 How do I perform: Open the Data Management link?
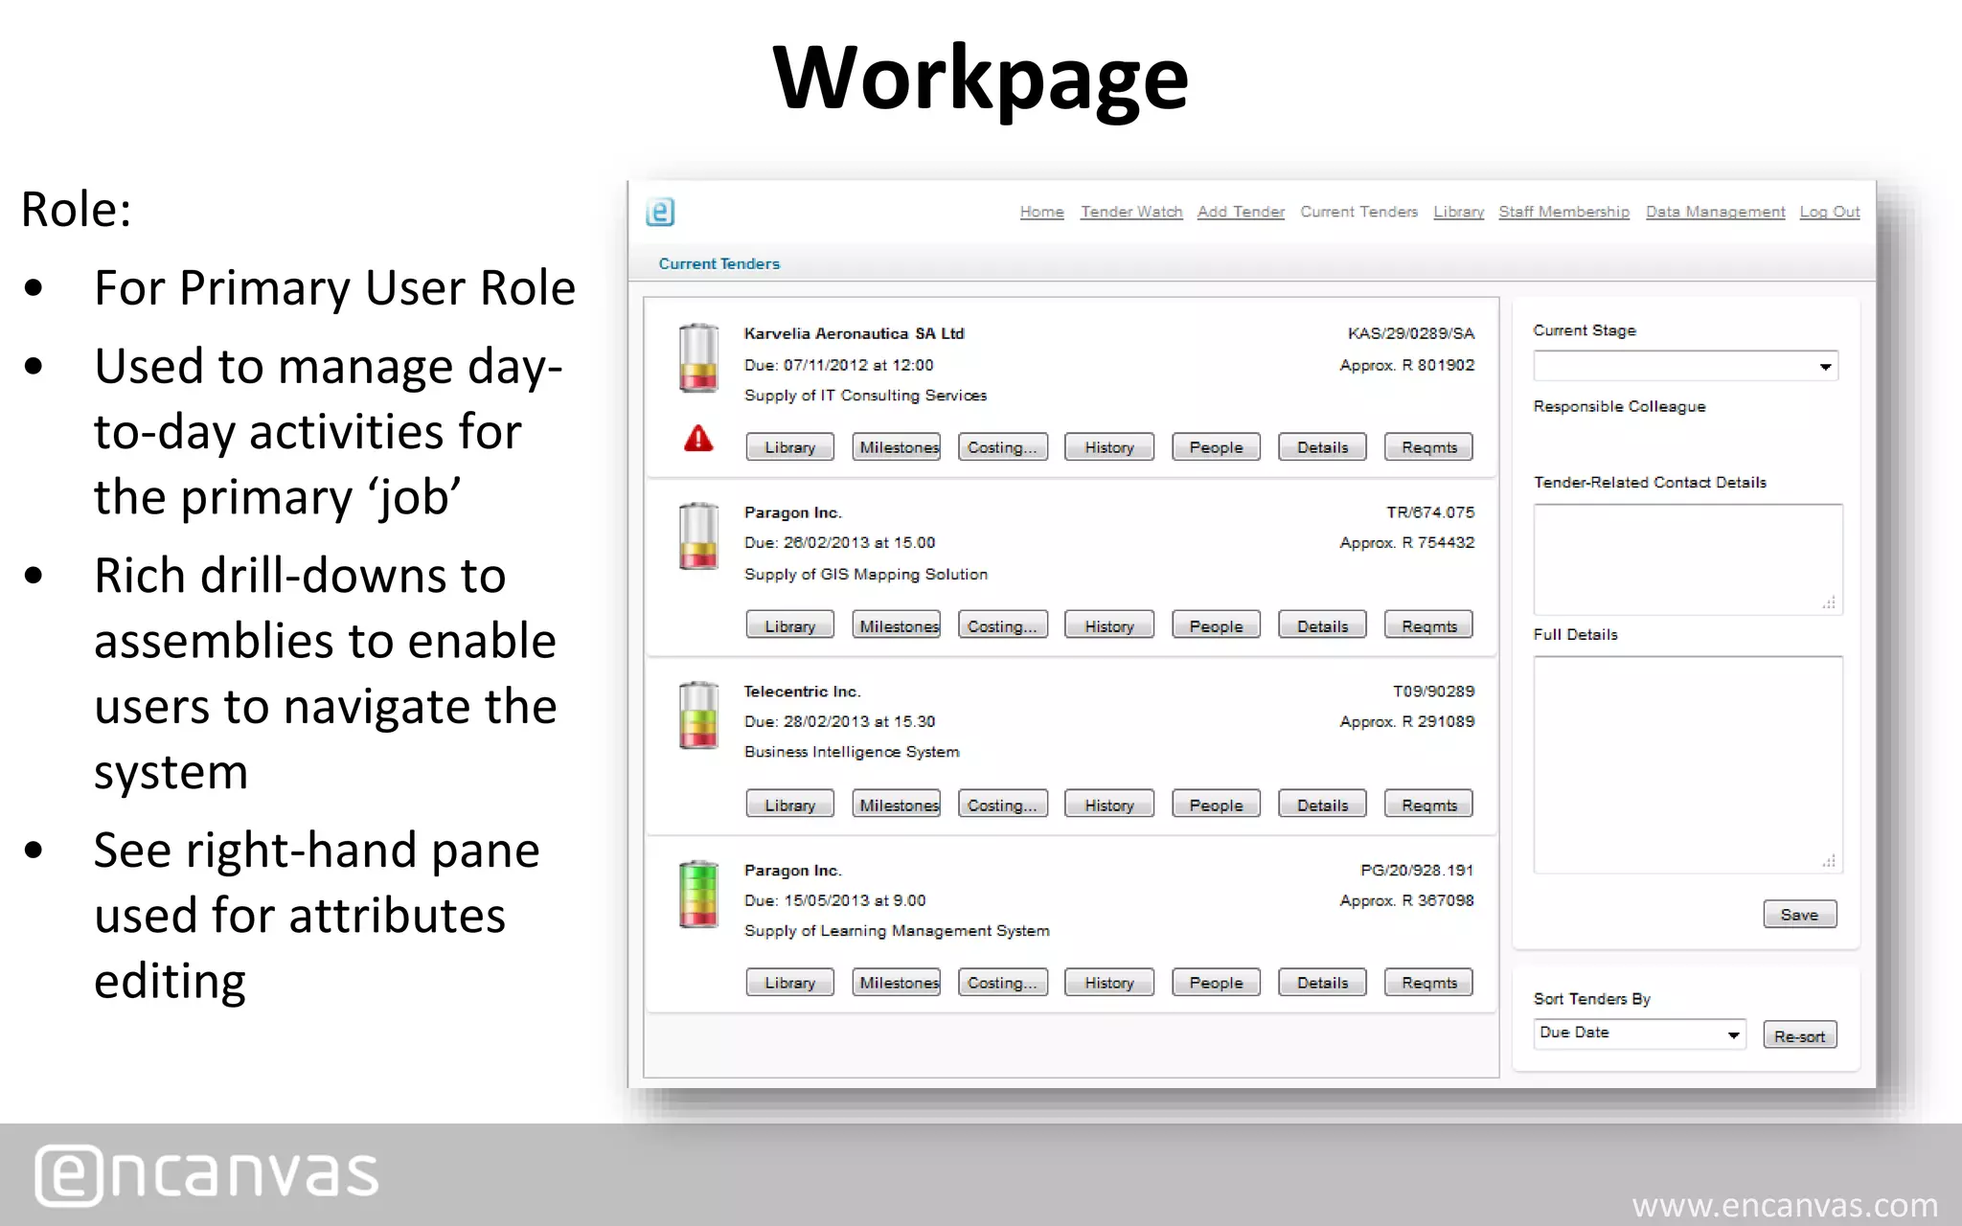click(1715, 212)
